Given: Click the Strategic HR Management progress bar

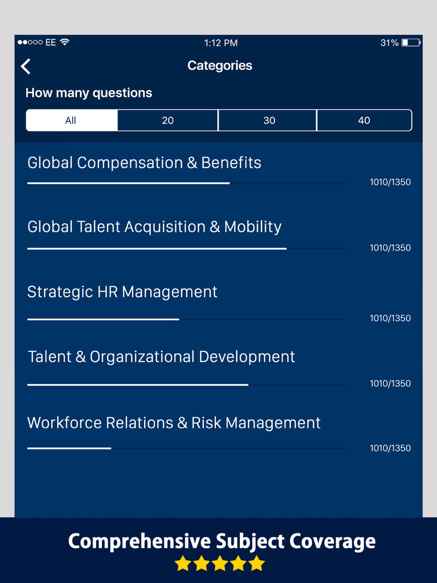Looking at the screenshot, I should (x=186, y=319).
